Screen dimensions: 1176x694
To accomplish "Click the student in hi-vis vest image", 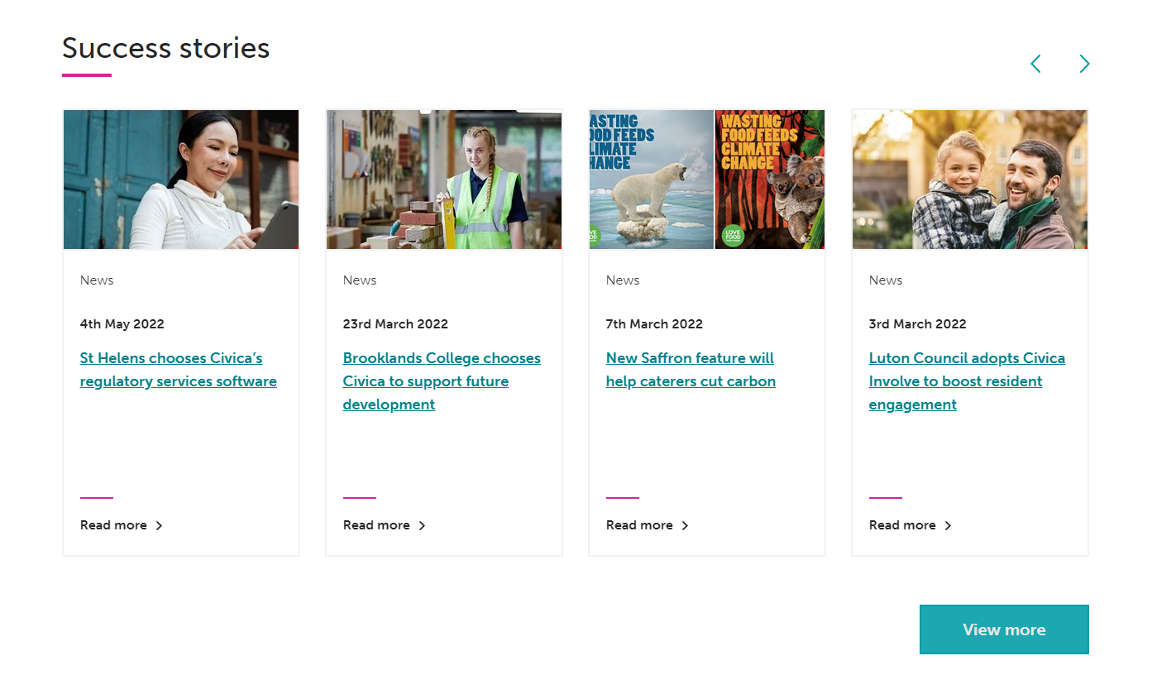I will tap(443, 179).
